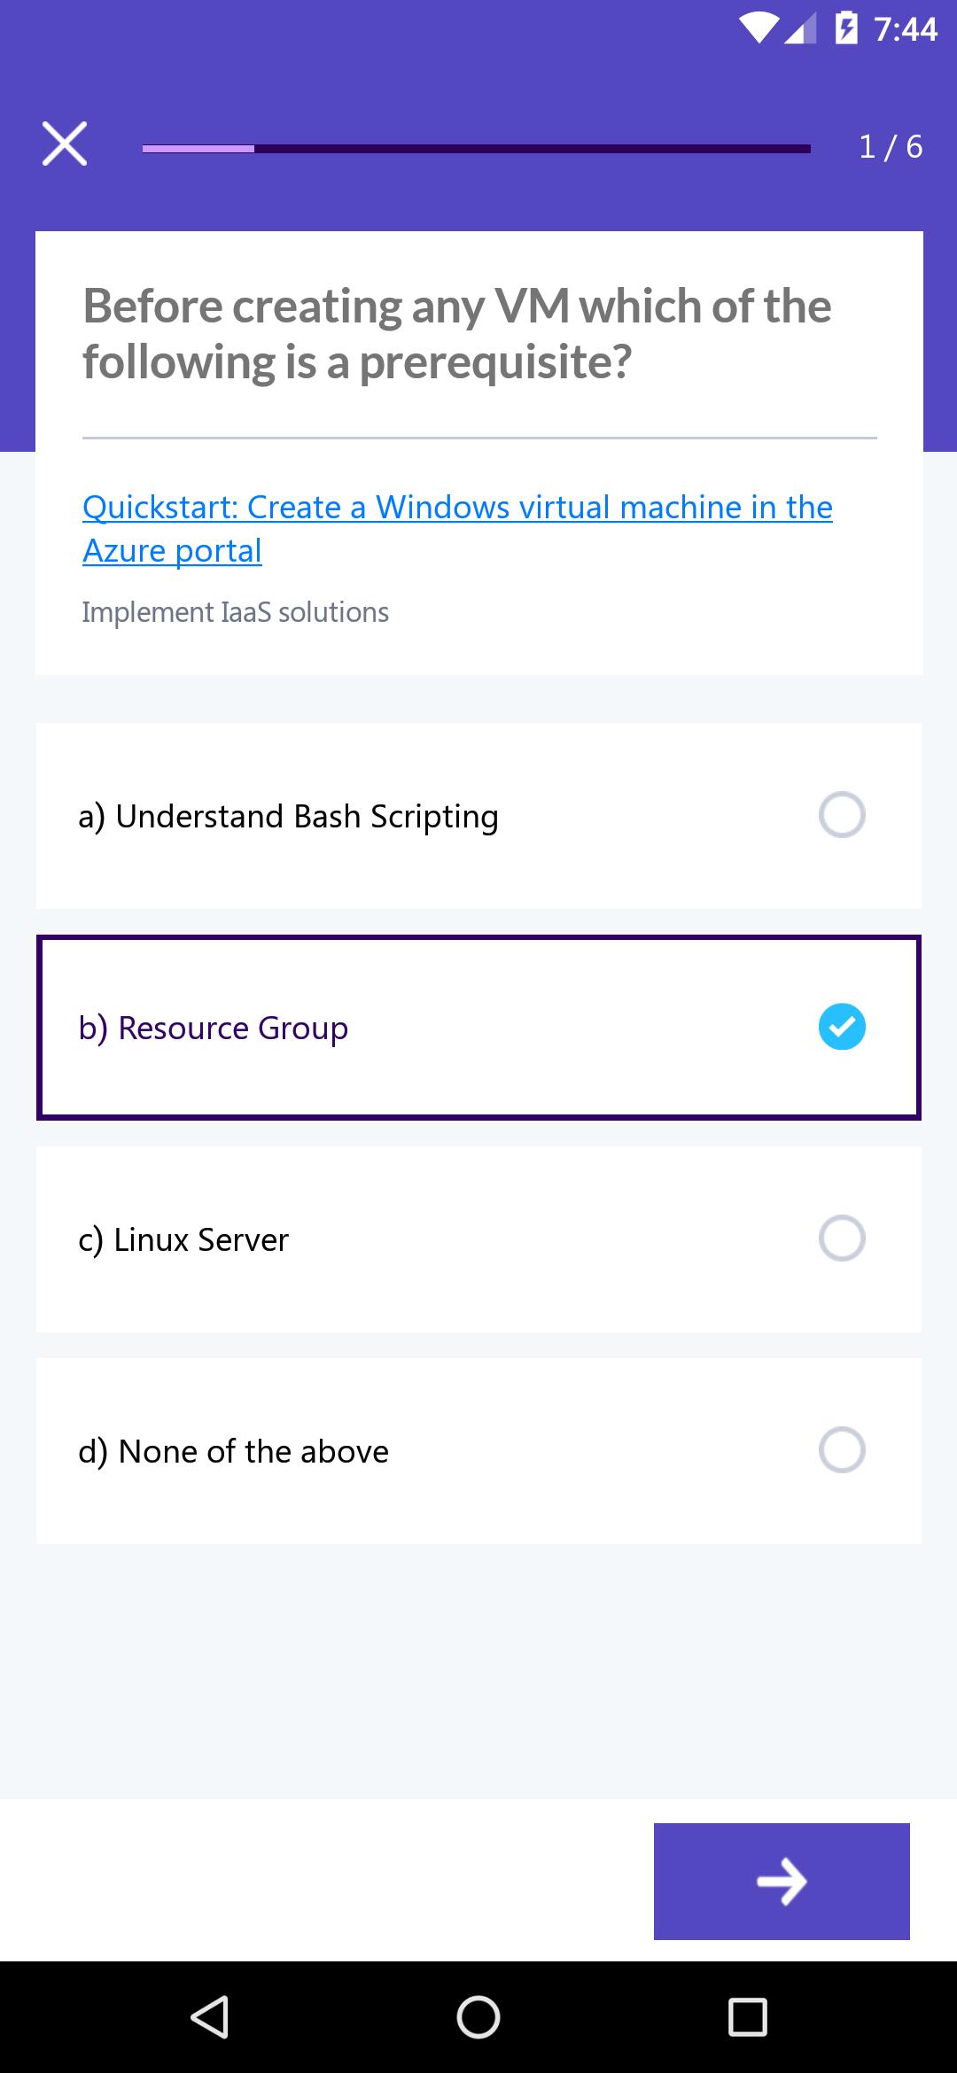Close the quiz with the X icon
The height and width of the screenshot is (2073, 957).
[65, 144]
